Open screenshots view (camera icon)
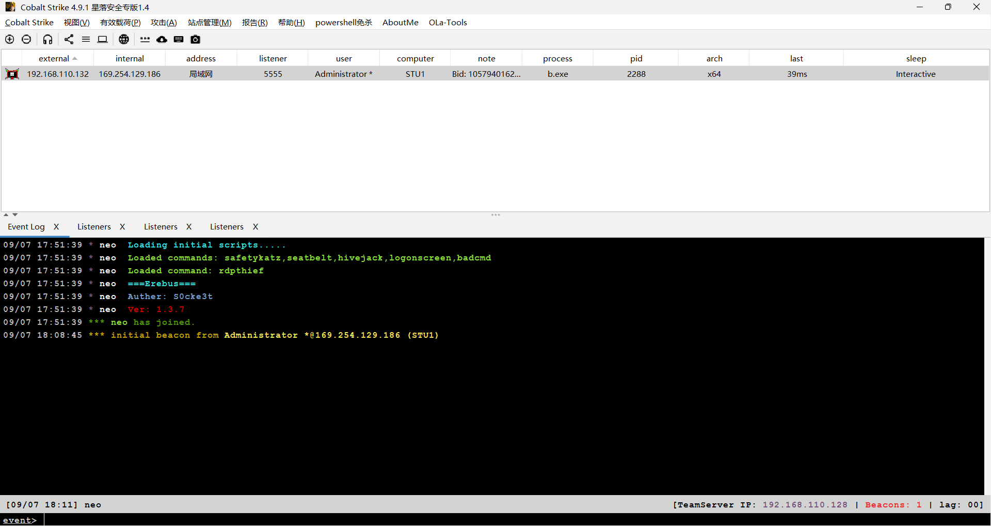 (195, 39)
